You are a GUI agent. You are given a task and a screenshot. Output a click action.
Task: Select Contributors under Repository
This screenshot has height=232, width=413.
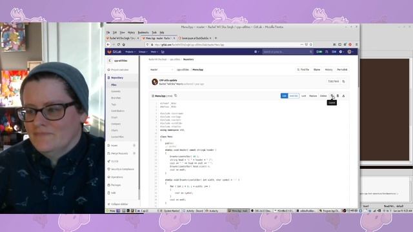[117, 111]
